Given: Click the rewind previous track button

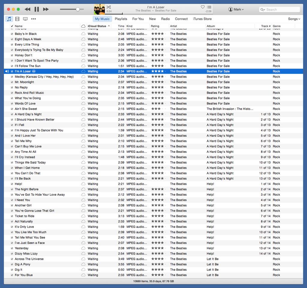Looking at the screenshot, I should click(28, 9).
